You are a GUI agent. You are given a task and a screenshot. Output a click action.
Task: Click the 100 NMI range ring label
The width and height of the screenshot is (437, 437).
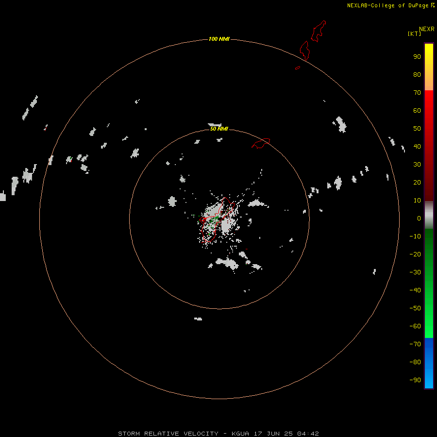coord(219,39)
